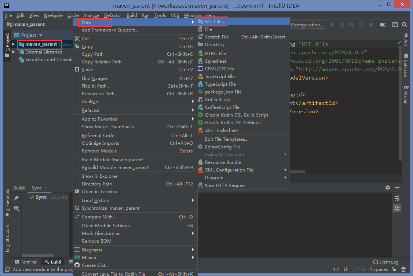
Task: Expand Local History submenu
Action: pyautogui.click(x=135, y=200)
